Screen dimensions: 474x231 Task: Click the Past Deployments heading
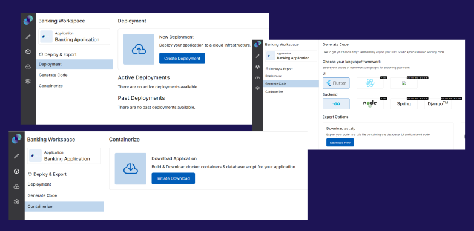141,98
